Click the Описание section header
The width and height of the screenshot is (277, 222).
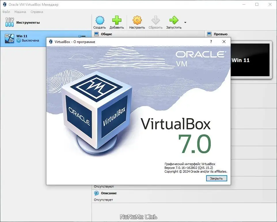click(109, 193)
